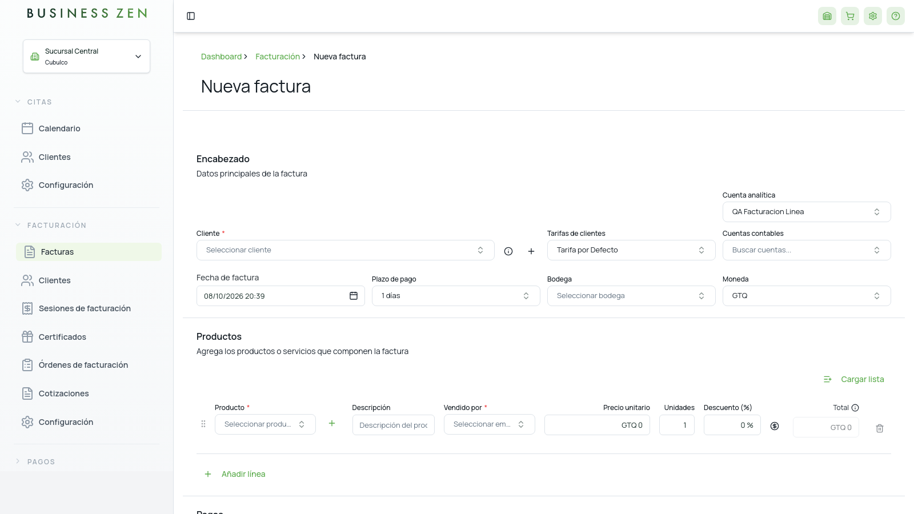Screen dimensions: 914x514
Task: Open the Seleccionar producto dropdown
Action: tap(265, 424)
